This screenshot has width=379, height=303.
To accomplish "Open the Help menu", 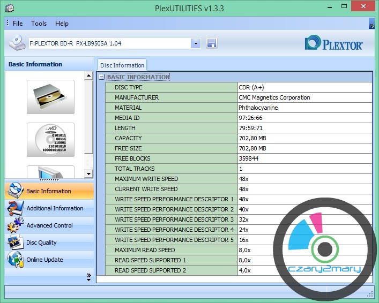I will tap(62, 24).
